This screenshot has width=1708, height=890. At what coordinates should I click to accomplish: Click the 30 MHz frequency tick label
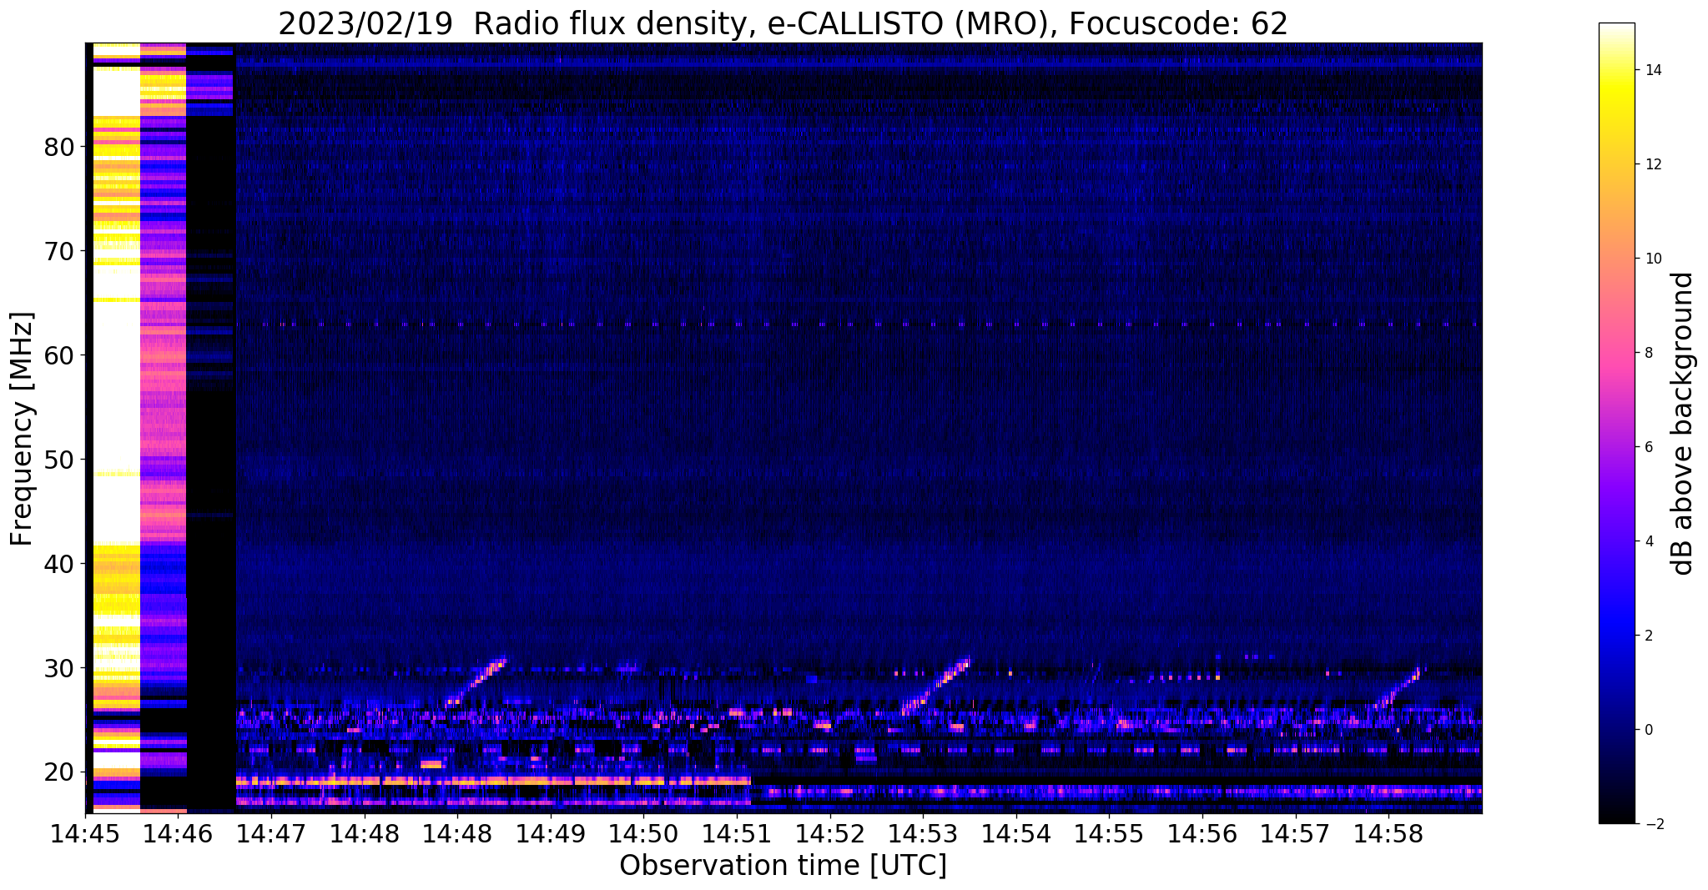pyautogui.click(x=58, y=668)
